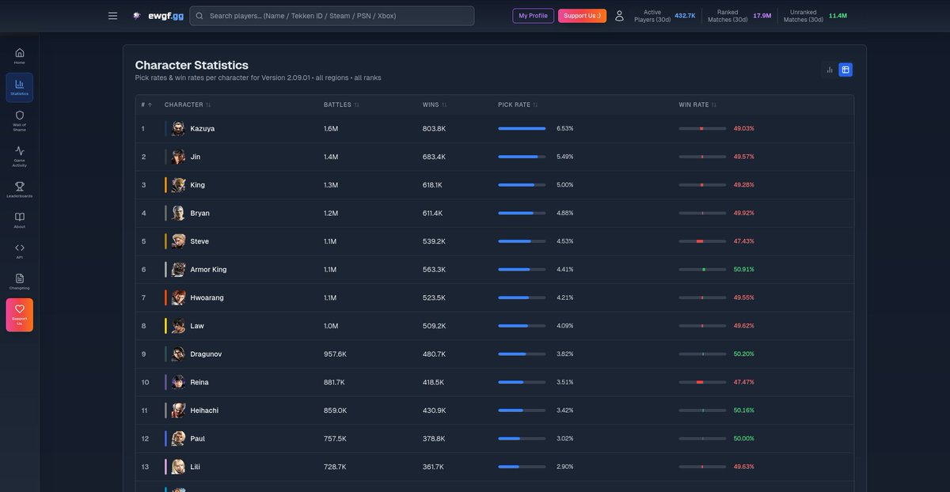Image resolution: width=950 pixels, height=492 pixels.
Task: Select the Armor King name
Action: (208, 270)
